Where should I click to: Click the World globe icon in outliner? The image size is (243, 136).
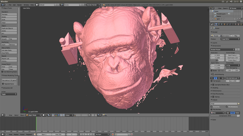[215, 16]
